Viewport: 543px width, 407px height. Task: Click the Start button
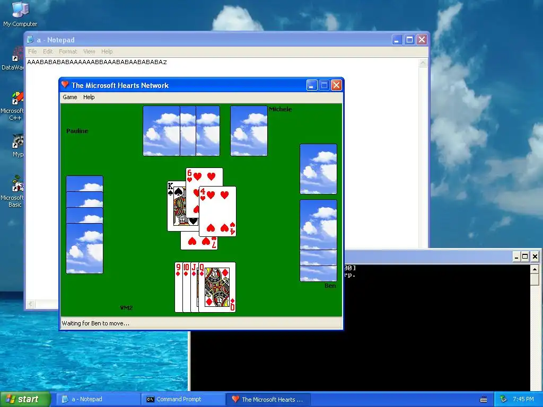tap(25, 399)
